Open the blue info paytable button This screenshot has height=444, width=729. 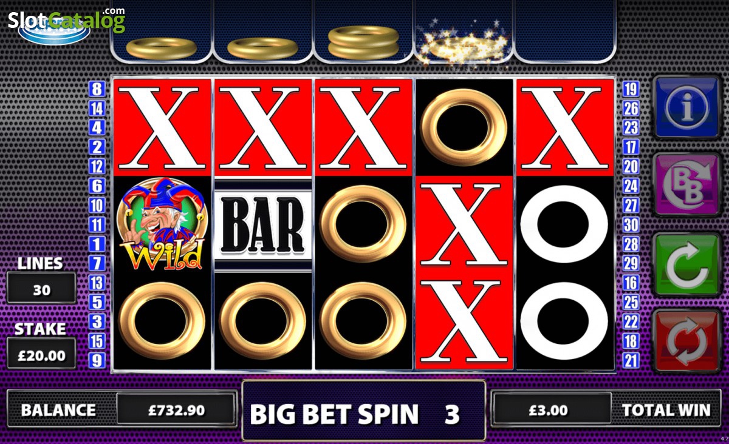[687, 107]
